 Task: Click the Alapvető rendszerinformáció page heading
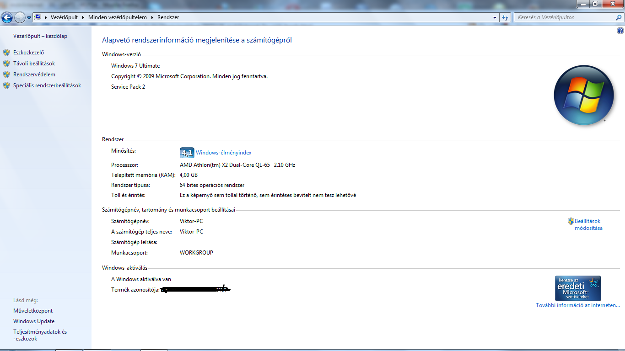pyautogui.click(x=197, y=40)
